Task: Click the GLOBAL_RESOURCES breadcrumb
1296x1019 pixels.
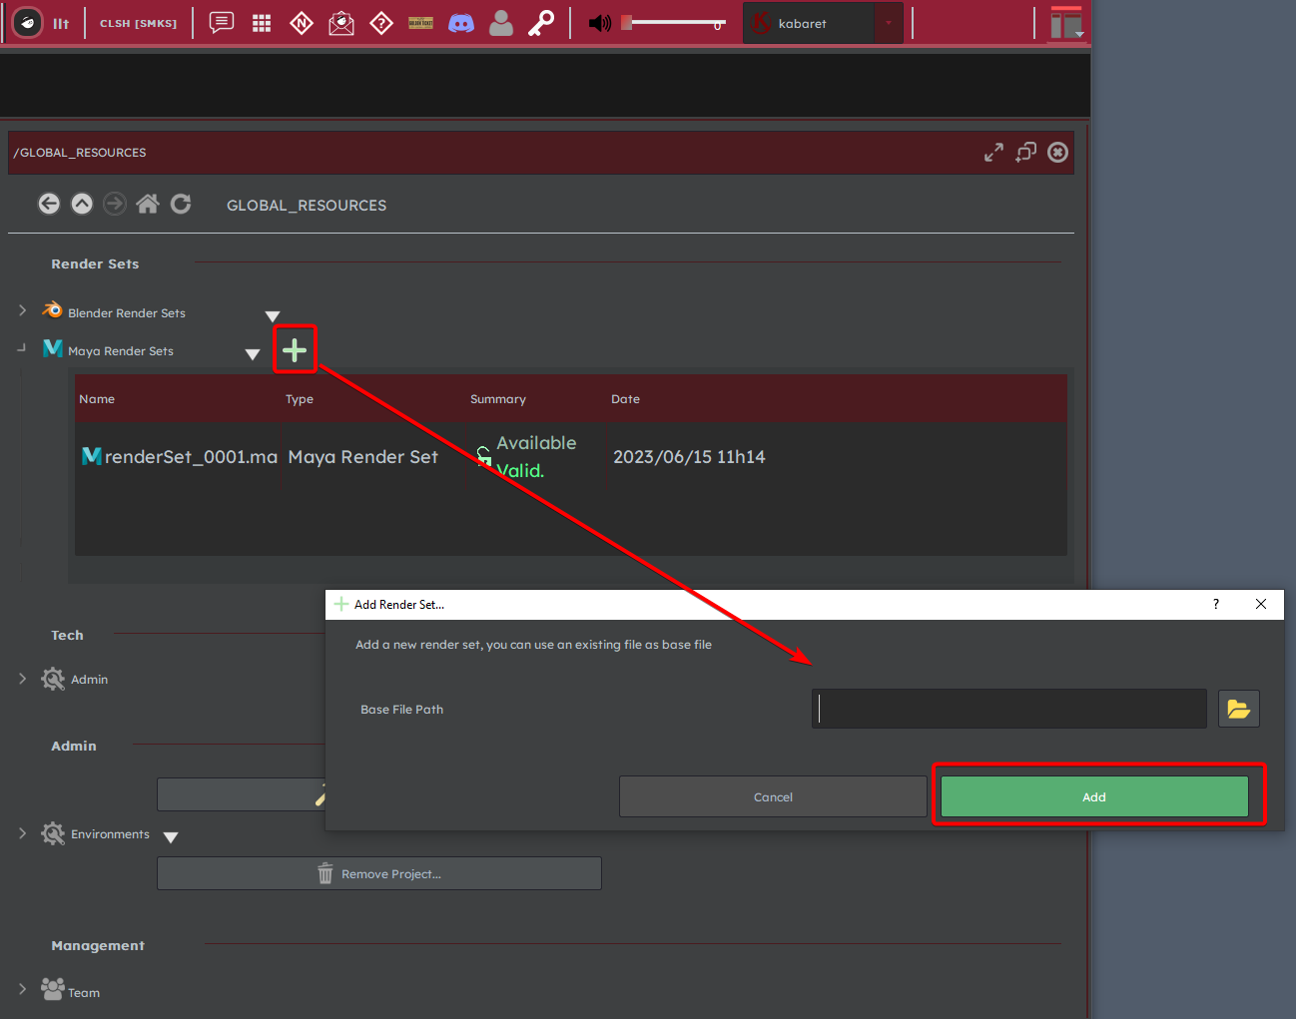Action: (307, 205)
